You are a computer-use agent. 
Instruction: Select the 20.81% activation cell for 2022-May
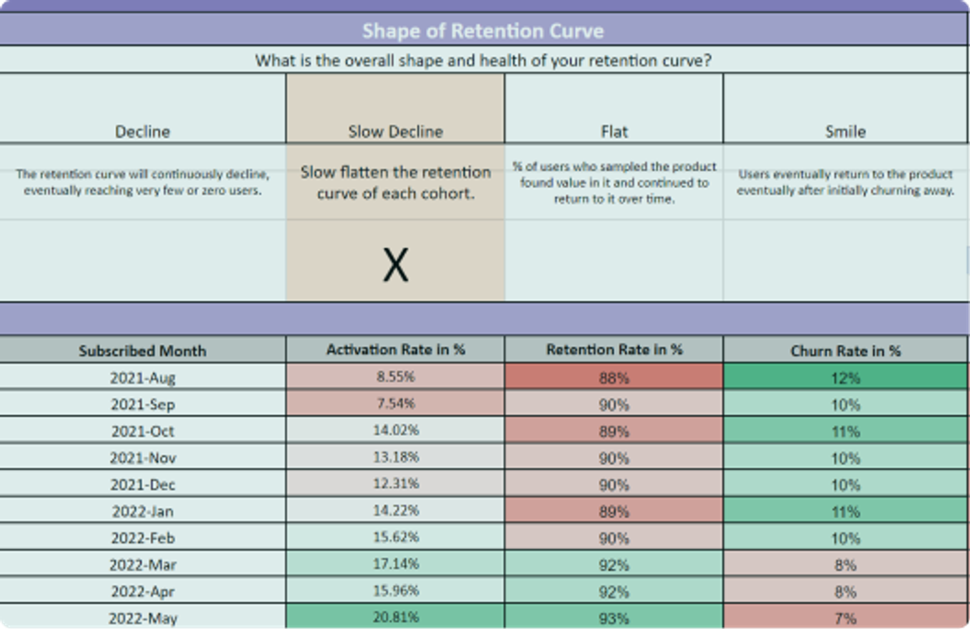click(394, 617)
